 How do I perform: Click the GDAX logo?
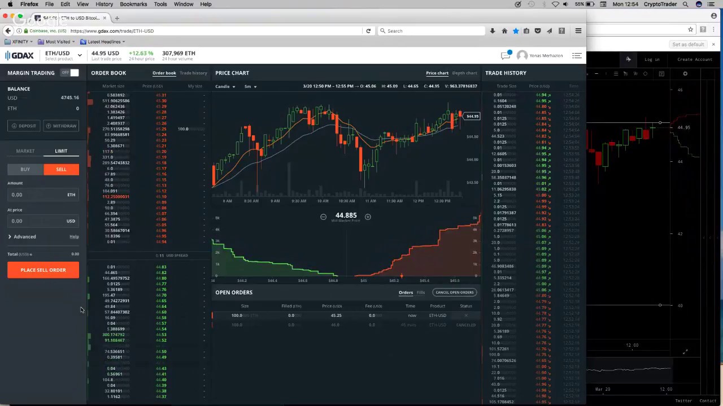19,55
